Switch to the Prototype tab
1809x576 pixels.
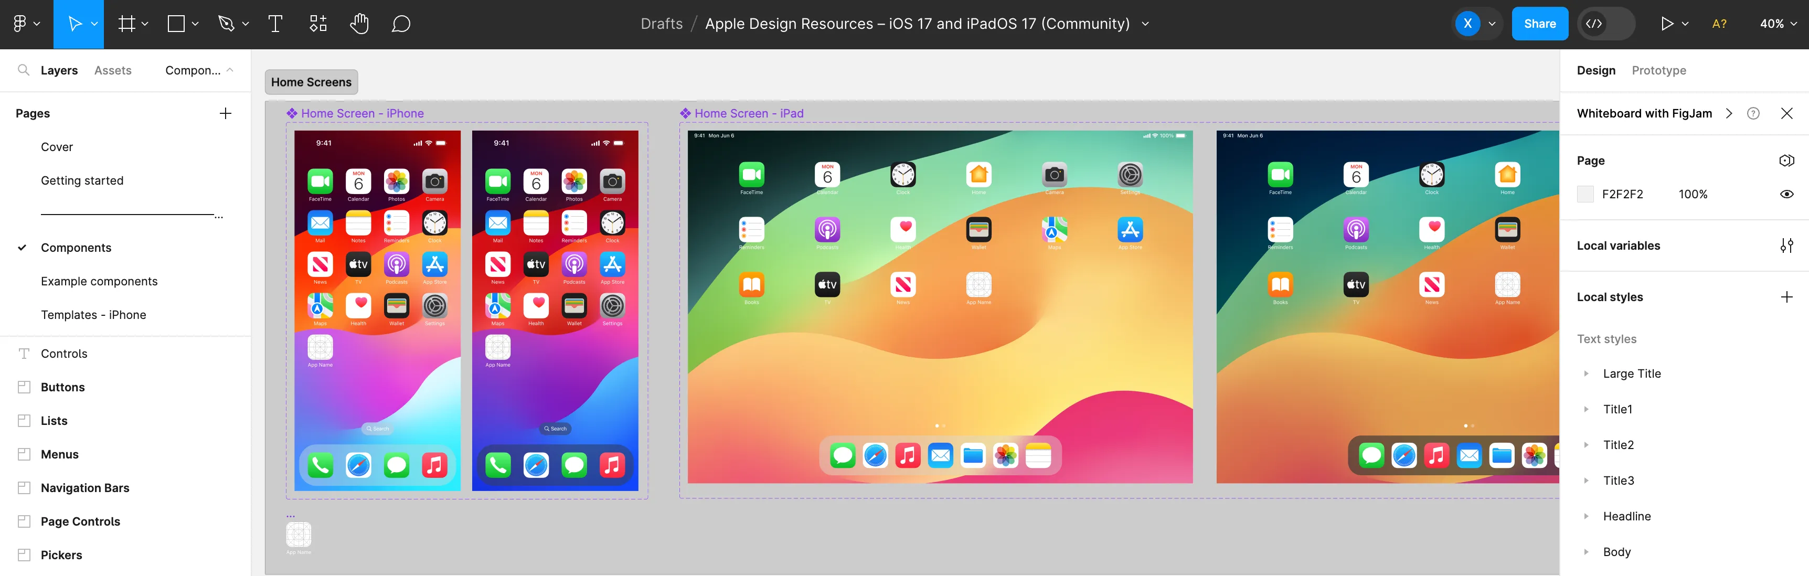1659,70
